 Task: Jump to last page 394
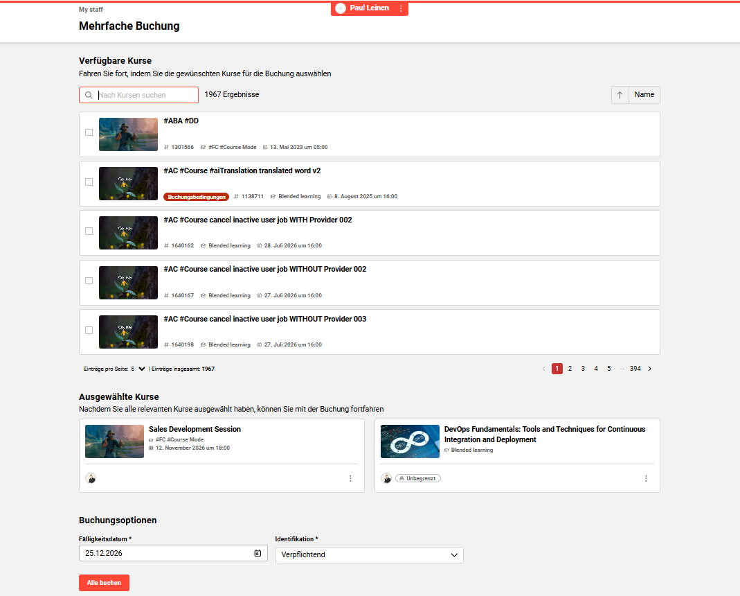click(x=635, y=369)
